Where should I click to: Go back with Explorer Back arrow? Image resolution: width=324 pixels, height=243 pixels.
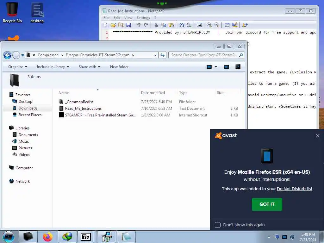click(x=8, y=55)
